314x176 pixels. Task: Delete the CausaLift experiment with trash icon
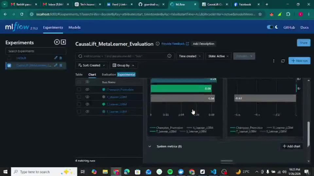click(x=61, y=65)
